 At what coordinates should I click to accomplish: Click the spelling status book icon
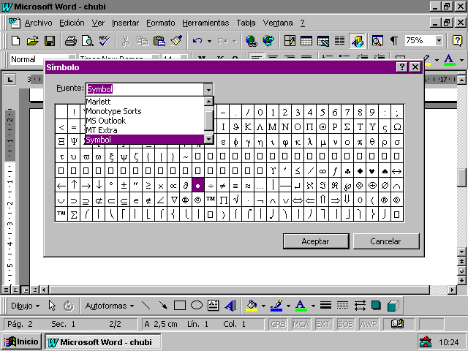397,324
